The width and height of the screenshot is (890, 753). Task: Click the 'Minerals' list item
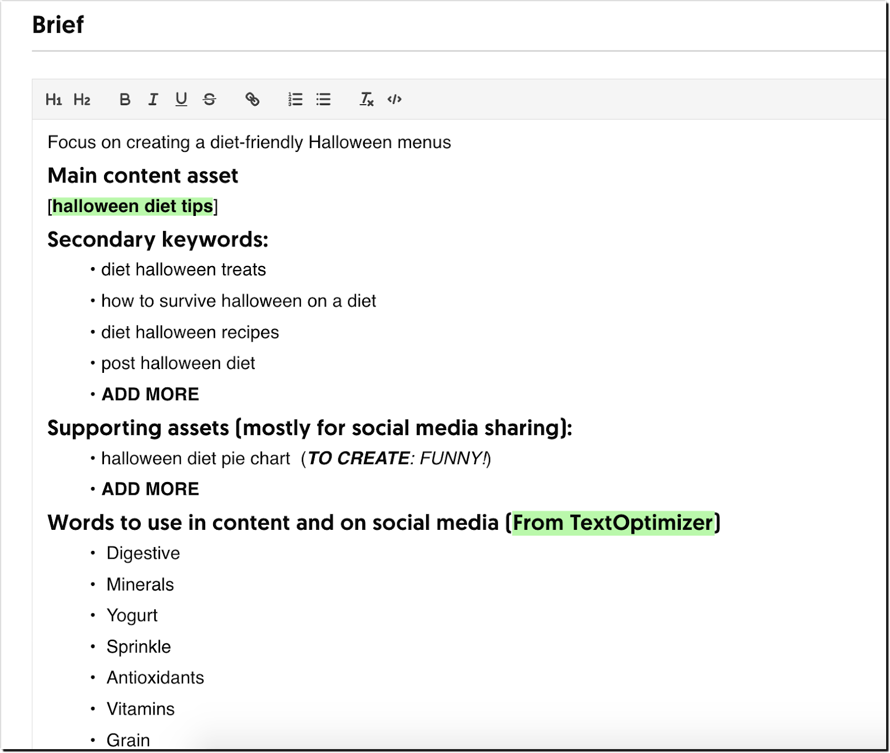[140, 585]
